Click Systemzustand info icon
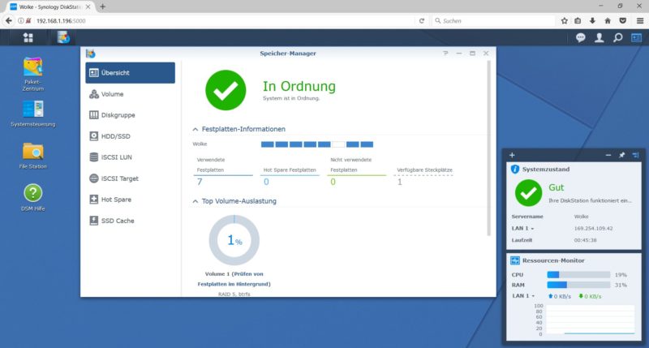The height and width of the screenshot is (348, 649). [x=515, y=170]
